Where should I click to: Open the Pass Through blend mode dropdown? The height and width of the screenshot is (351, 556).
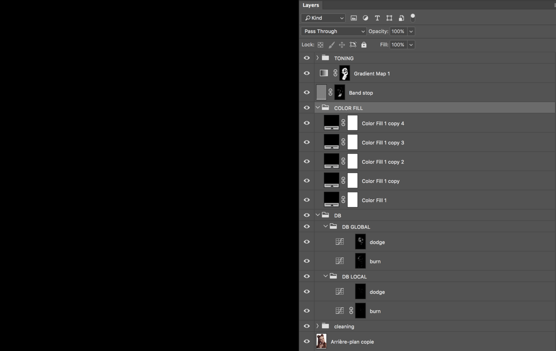click(x=333, y=31)
